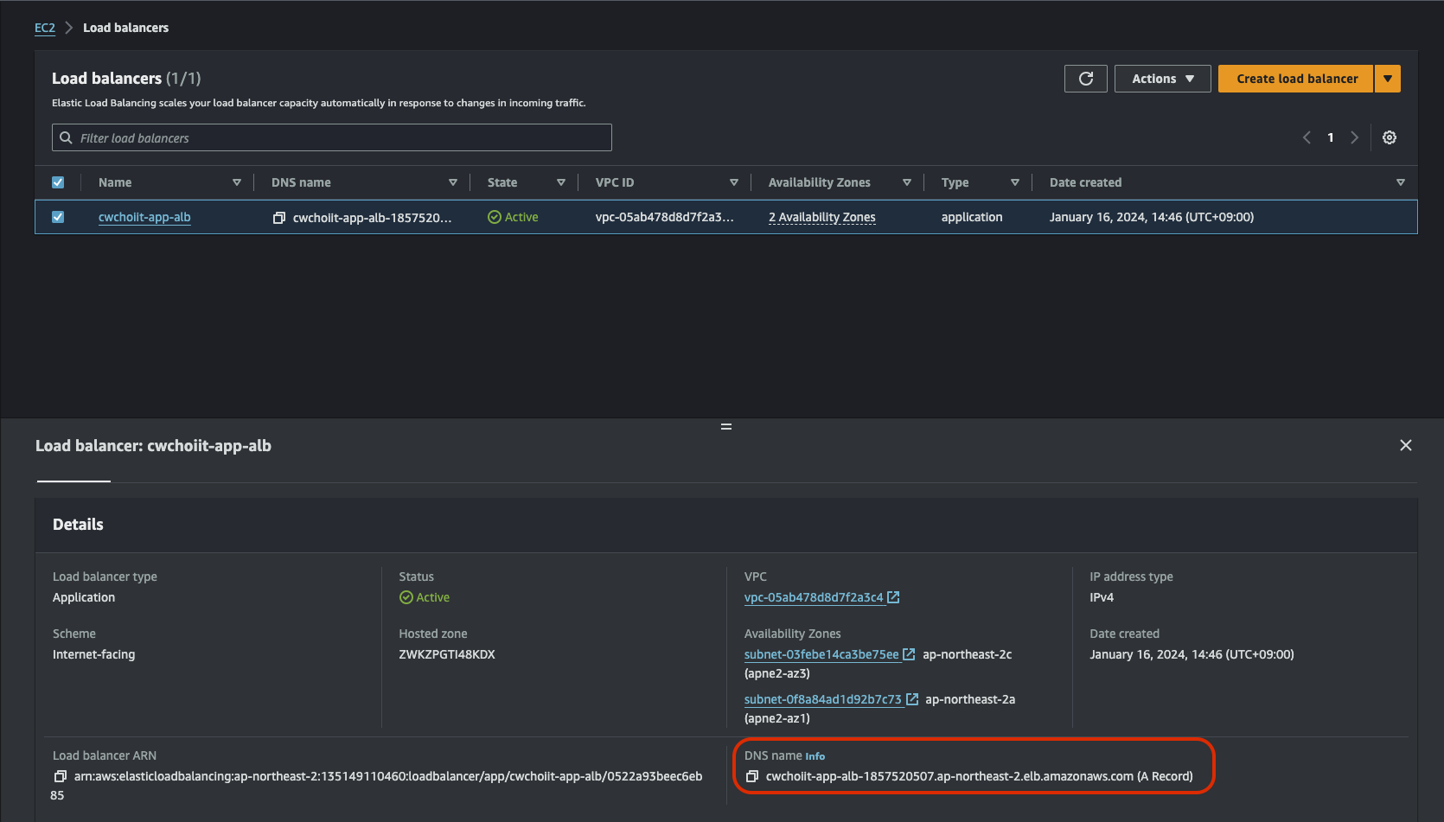Click the Details section heading
This screenshot has height=822, width=1444.
coord(78,525)
